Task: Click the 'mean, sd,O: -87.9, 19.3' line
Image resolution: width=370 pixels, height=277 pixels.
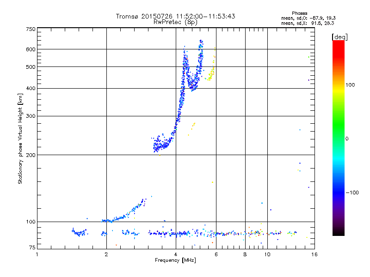Action: 308,18
